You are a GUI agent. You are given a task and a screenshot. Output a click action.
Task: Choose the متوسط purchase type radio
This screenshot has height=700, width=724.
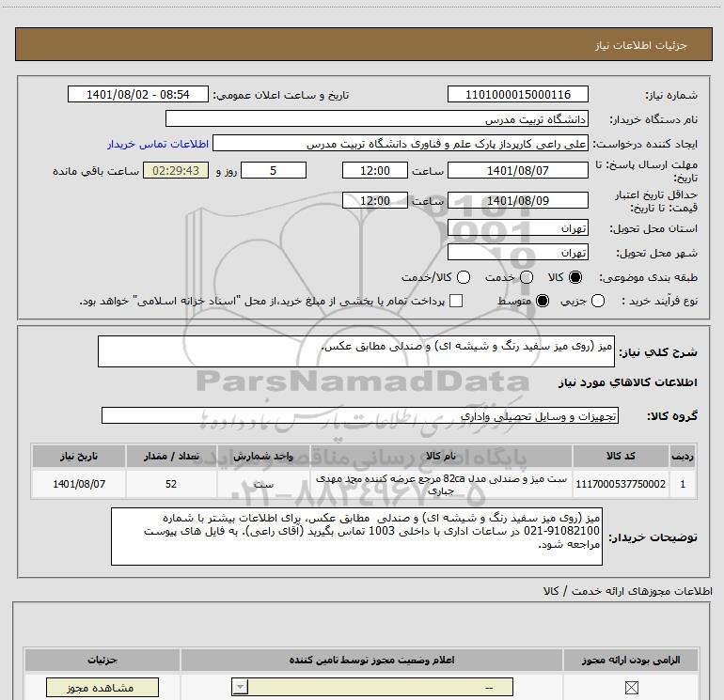click(543, 301)
